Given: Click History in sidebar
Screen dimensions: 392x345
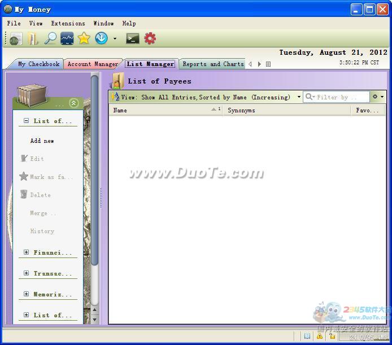Looking at the screenshot, I should [42, 231].
